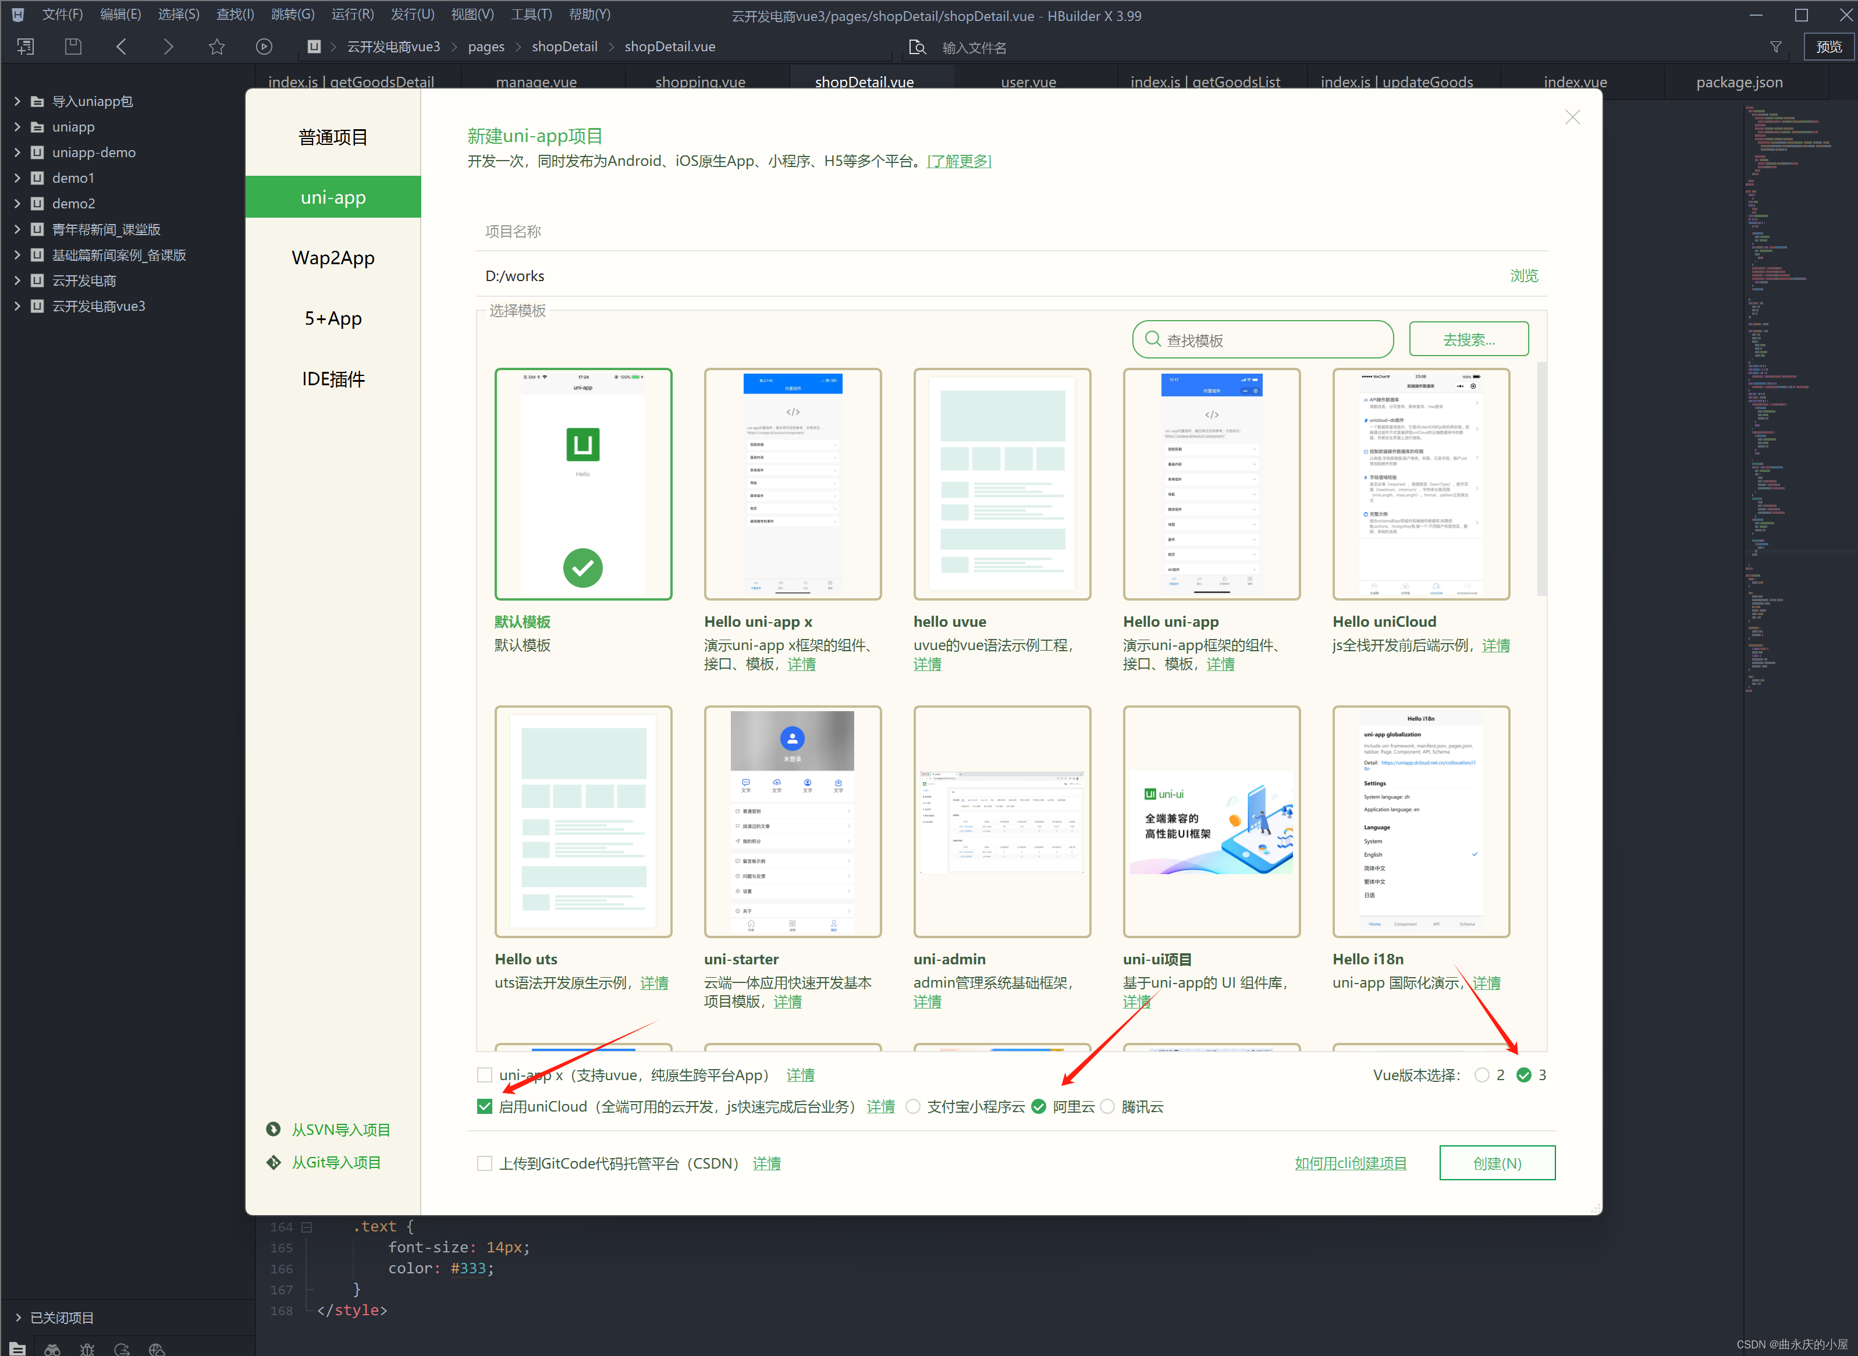
Task: Select 阿里云 radio option
Action: pyautogui.click(x=1039, y=1106)
